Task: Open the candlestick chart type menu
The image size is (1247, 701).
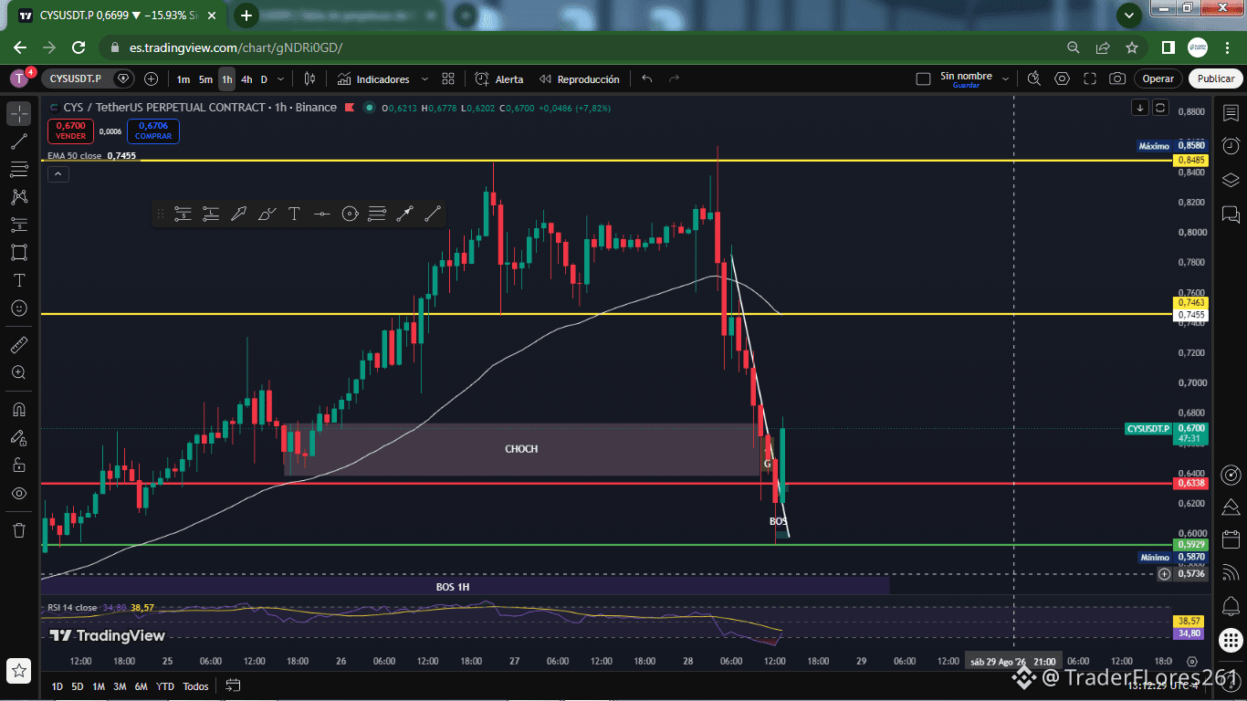Action: click(309, 79)
